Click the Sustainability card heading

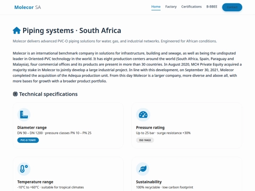[x=149, y=182]
